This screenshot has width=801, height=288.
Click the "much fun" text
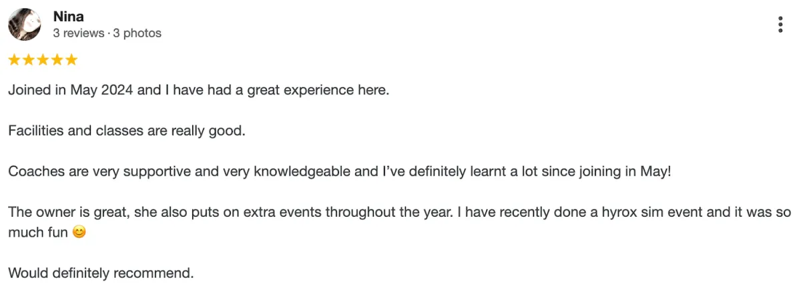pos(38,233)
